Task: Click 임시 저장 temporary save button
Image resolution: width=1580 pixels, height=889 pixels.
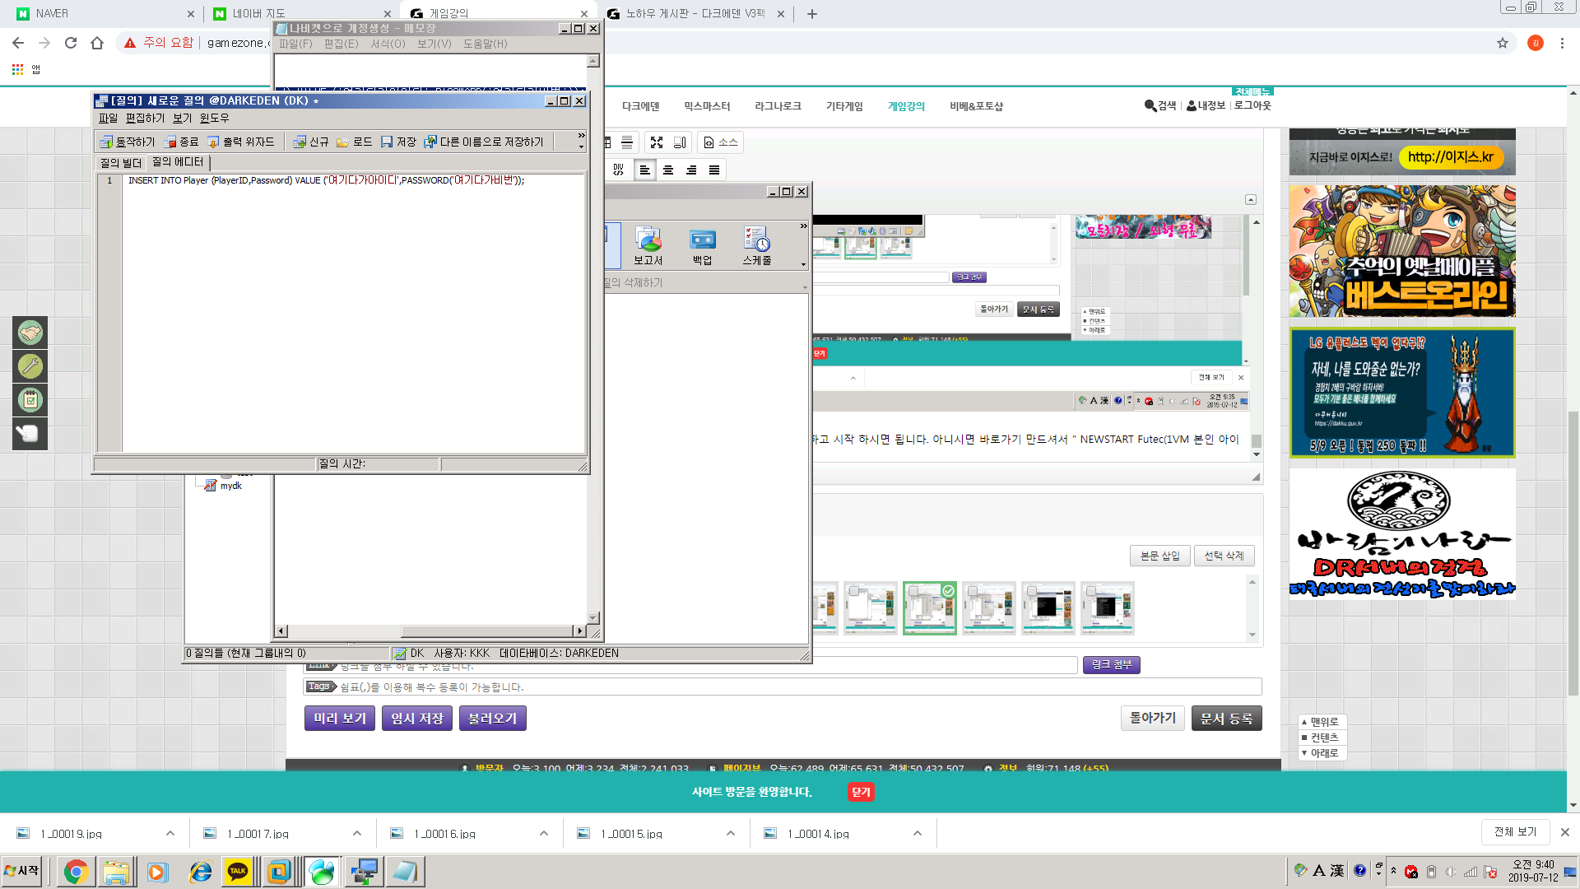Action: tap(416, 719)
